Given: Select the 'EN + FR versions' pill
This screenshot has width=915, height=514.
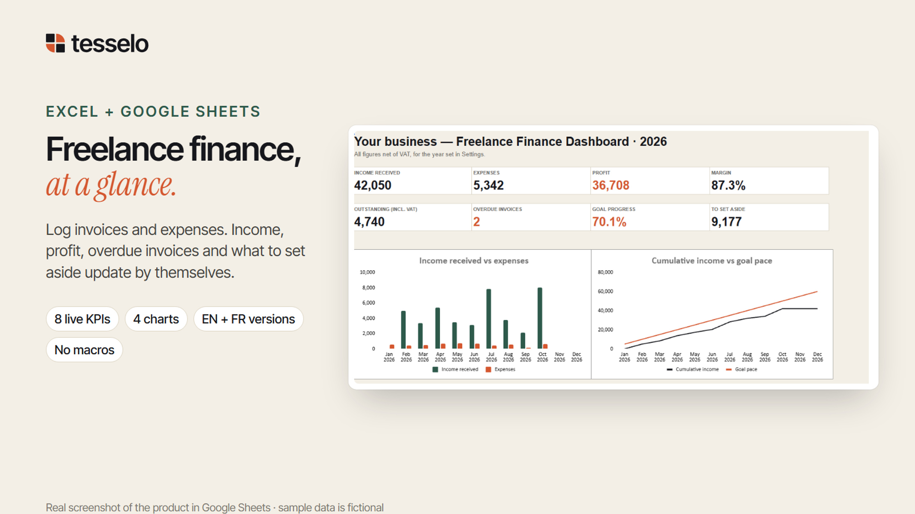Looking at the screenshot, I should [x=248, y=319].
